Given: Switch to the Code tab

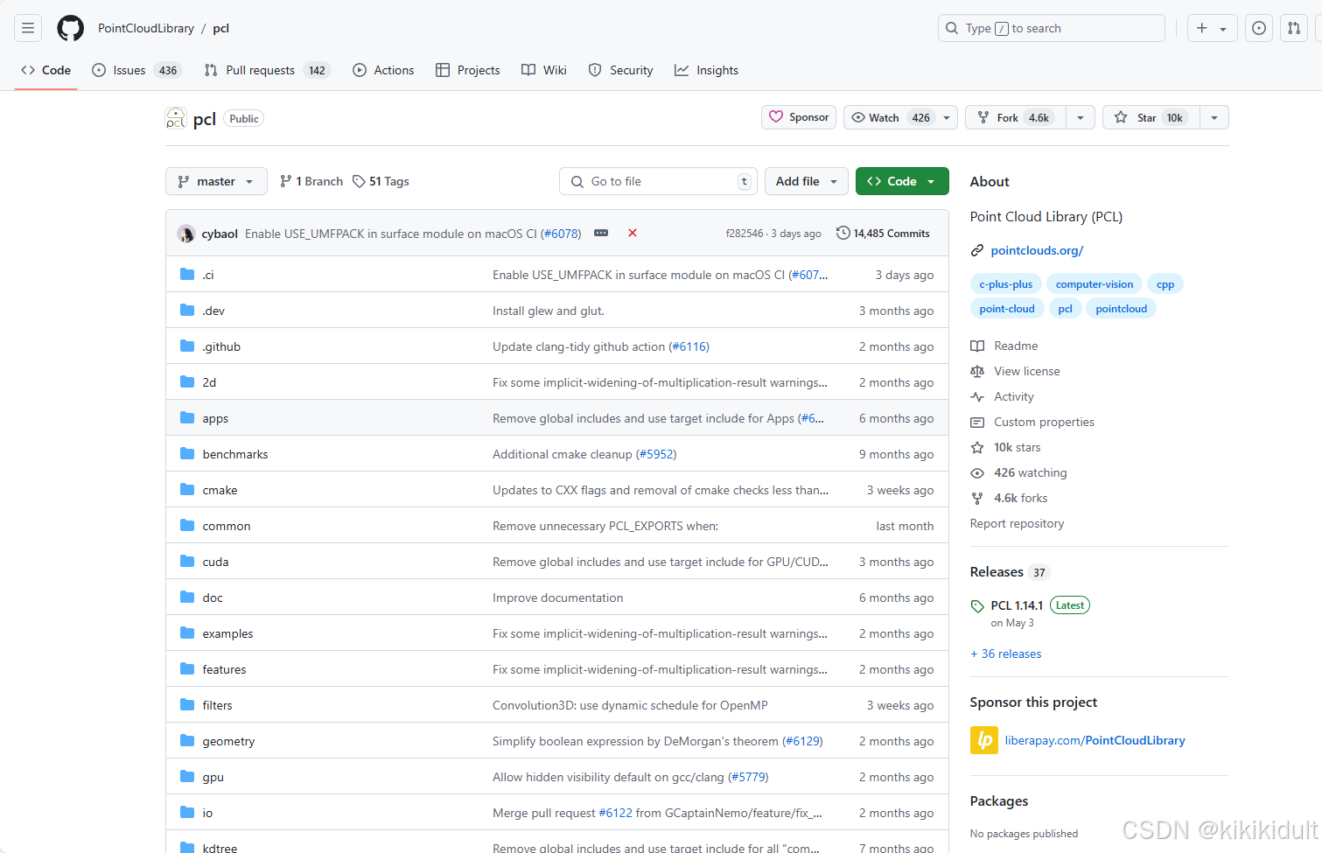Looking at the screenshot, I should [46, 70].
